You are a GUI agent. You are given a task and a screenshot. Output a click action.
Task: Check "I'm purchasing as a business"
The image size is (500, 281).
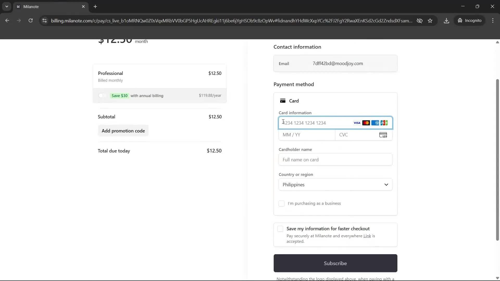click(281, 203)
